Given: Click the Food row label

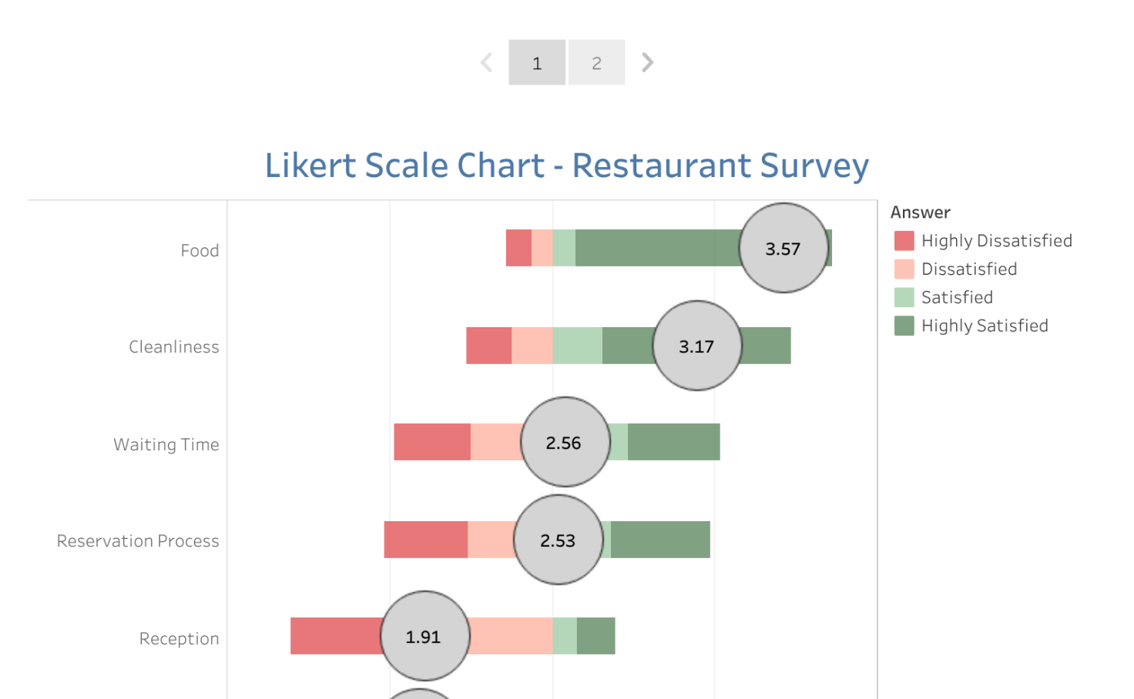Looking at the screenshot, I should tap(200, 249).
